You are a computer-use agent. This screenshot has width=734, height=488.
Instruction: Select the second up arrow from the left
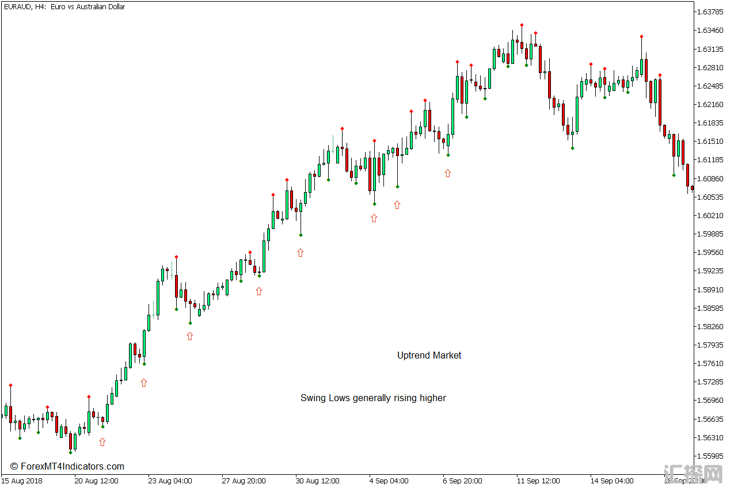tap(144, 383)
